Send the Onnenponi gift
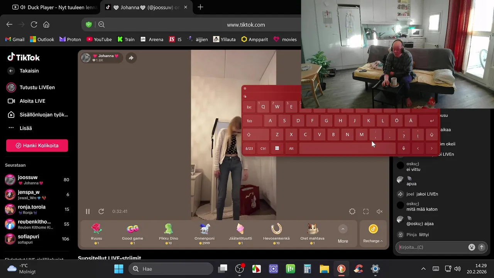The height and width of the screenshot is (278, 494). pyautogui.click(x=205, y=234)
